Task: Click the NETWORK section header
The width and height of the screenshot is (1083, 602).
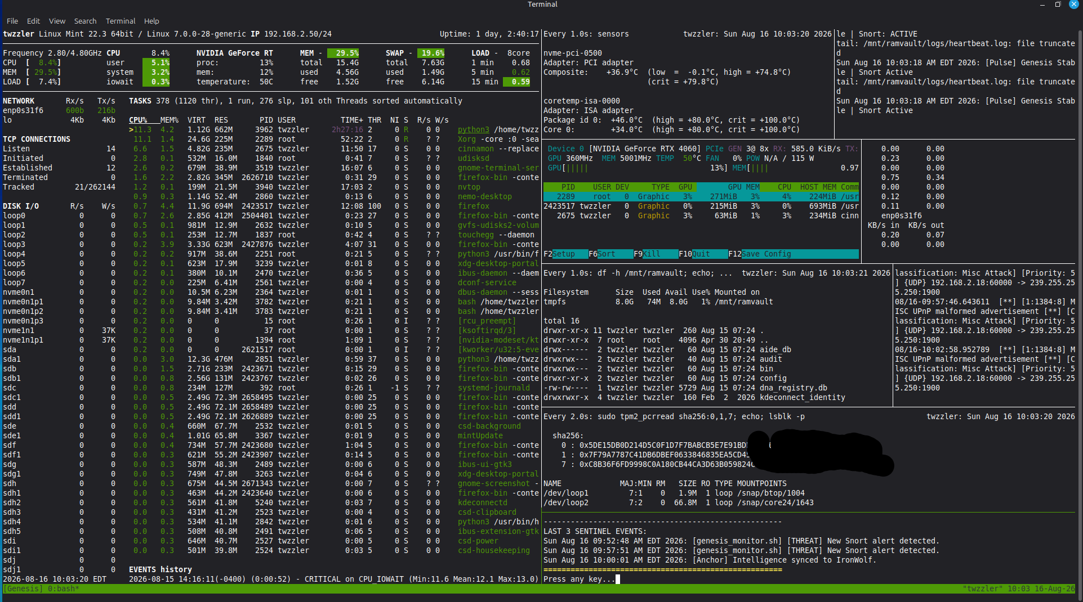Action: pyautogui.click(x=19, y=101)
